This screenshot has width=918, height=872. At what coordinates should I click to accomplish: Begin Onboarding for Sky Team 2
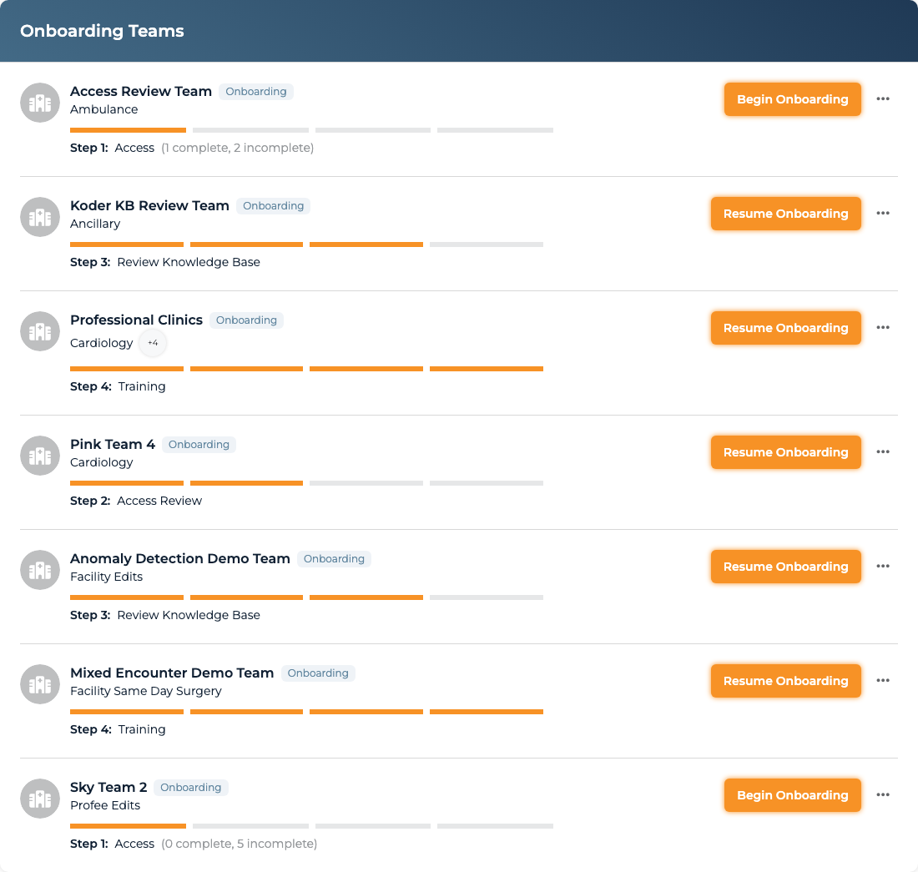(792, 794)
